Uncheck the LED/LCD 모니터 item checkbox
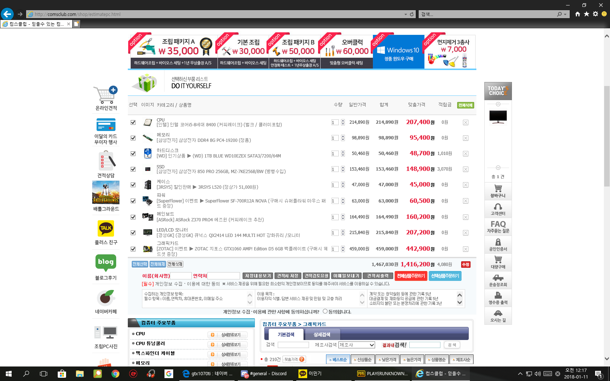 (x=133, y=233)
